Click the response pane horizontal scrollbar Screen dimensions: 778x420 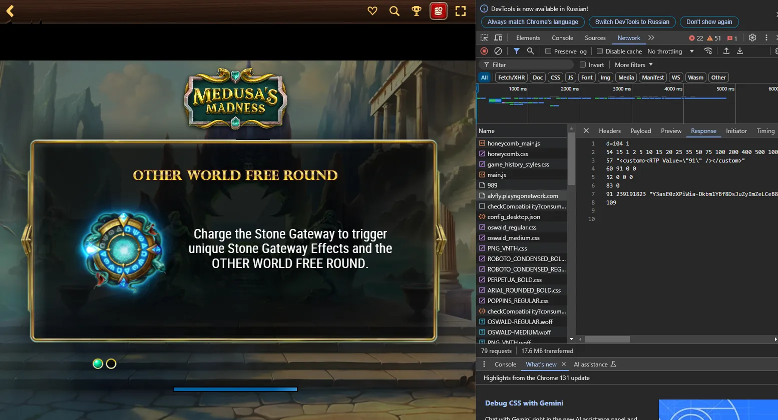click(x=607, y=339)
